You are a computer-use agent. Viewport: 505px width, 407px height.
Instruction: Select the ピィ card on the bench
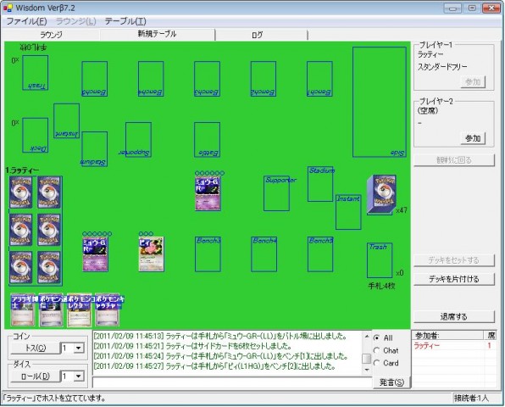[152, 254]
